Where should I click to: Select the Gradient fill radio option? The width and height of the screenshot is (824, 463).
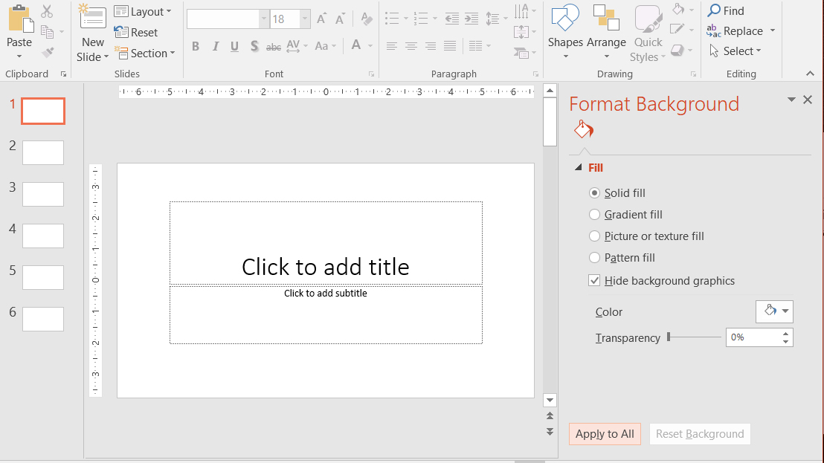click(594, 214)
